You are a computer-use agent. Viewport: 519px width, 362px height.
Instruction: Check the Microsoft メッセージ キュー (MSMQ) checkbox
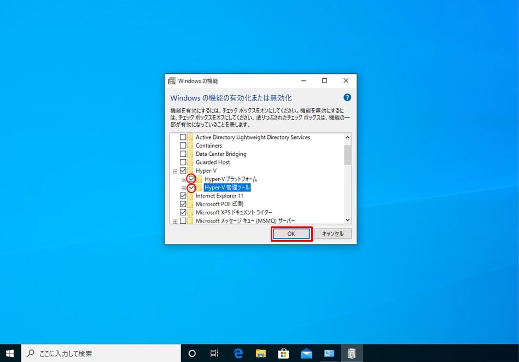pos(183,221)
